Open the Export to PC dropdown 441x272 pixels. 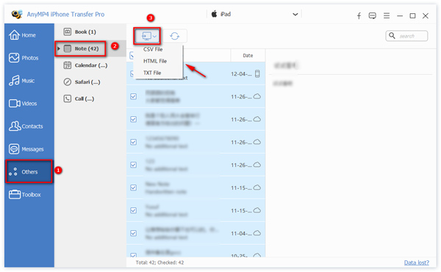[x=147, y=36]
